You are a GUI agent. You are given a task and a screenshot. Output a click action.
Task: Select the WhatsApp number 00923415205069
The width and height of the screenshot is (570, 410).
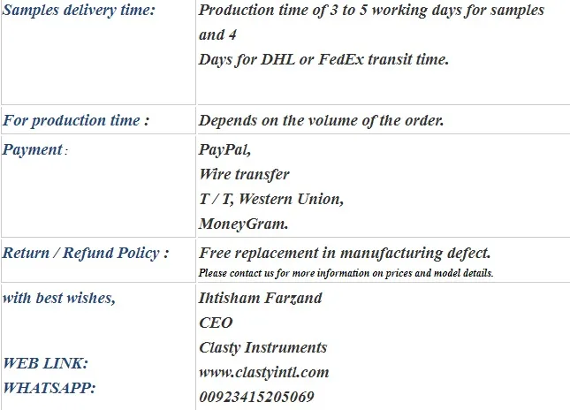pyautogui.click(x=256, y=397)
